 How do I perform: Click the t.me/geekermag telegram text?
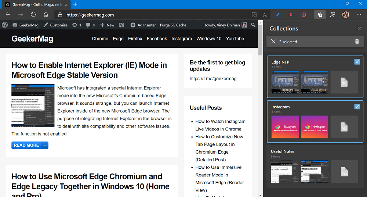click(213, 79)
